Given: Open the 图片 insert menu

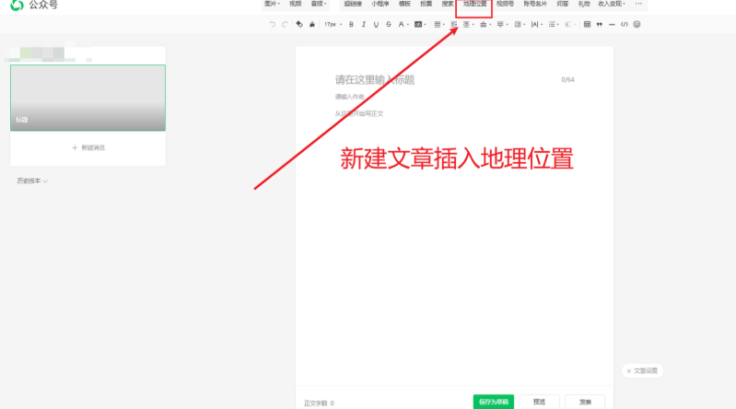Looking at the screenshot, I should [x=273, y=4].
